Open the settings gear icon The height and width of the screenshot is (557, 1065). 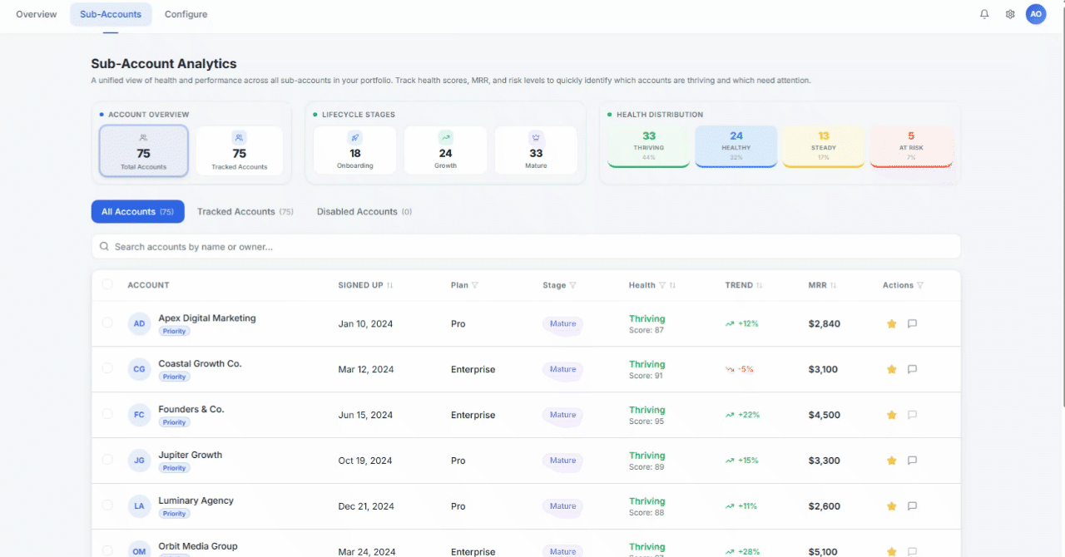click(x=1010, y=14)
